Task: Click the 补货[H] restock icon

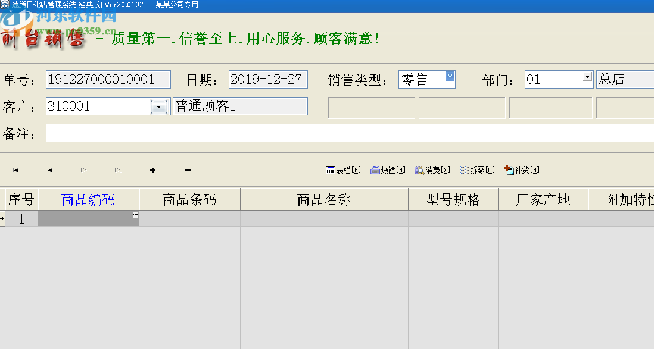Action: [x=521, y=169]
